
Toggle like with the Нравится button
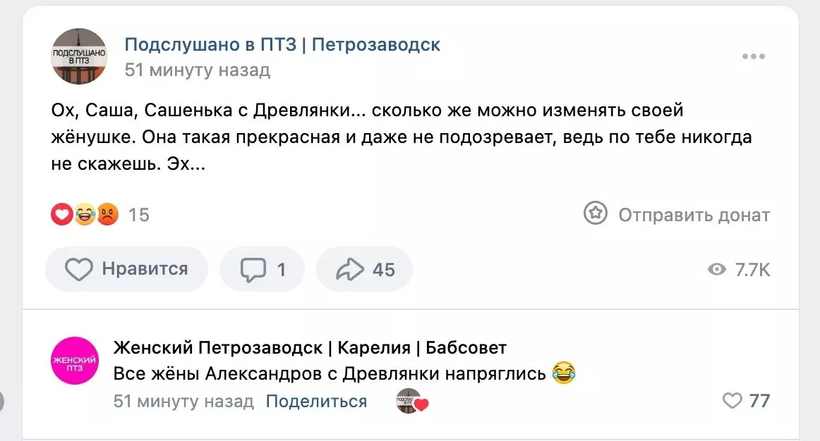click(126, 268)
